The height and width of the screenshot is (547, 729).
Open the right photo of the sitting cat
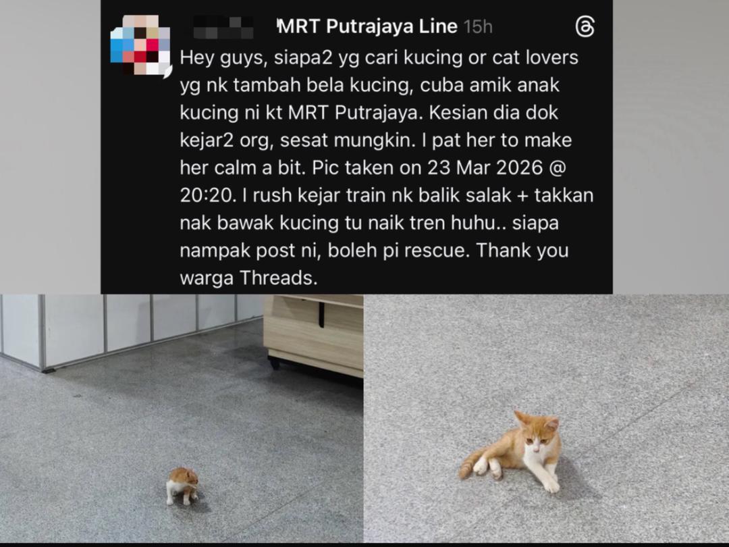tap(546, 418)
